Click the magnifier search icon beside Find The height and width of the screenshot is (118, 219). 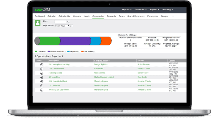pos(68,22)
